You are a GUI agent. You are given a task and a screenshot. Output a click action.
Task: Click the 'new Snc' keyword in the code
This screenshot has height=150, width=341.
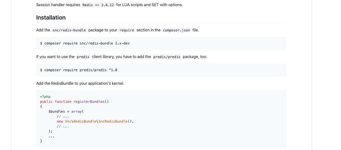tap(64, 121)
